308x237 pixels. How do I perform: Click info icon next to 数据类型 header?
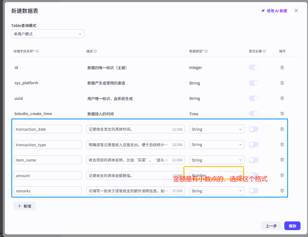tap(206, 51)
